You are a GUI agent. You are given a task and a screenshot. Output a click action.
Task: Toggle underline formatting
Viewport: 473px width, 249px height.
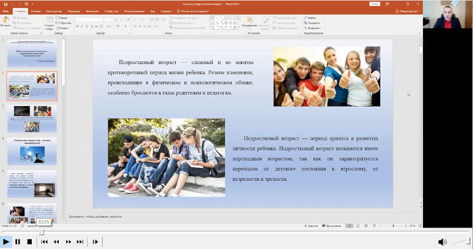pyautogui.click(x=87, y=26)
